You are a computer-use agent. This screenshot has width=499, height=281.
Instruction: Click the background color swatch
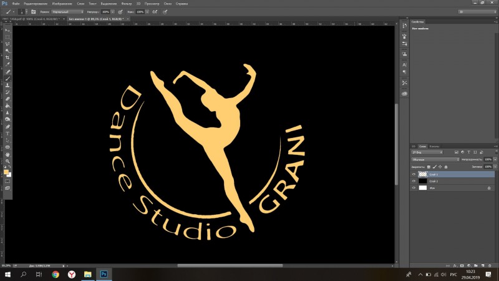(x=9, y=175)
